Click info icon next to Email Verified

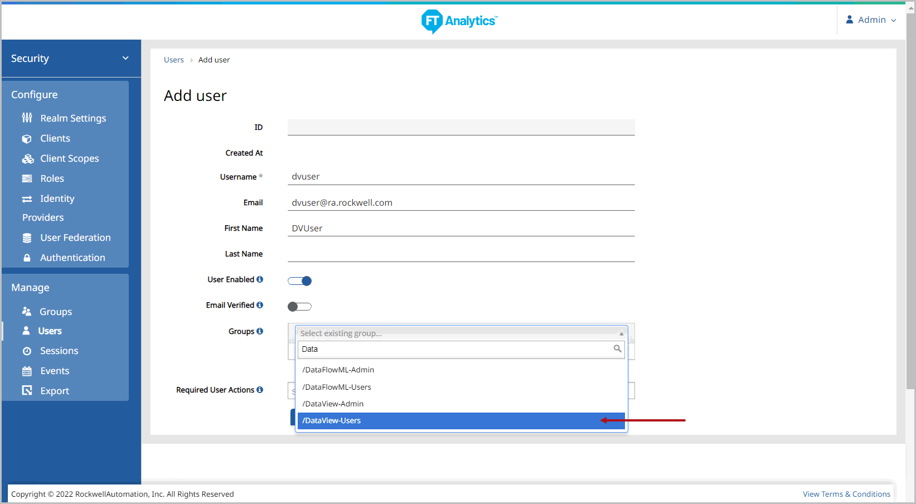click(x=260, y=305)
